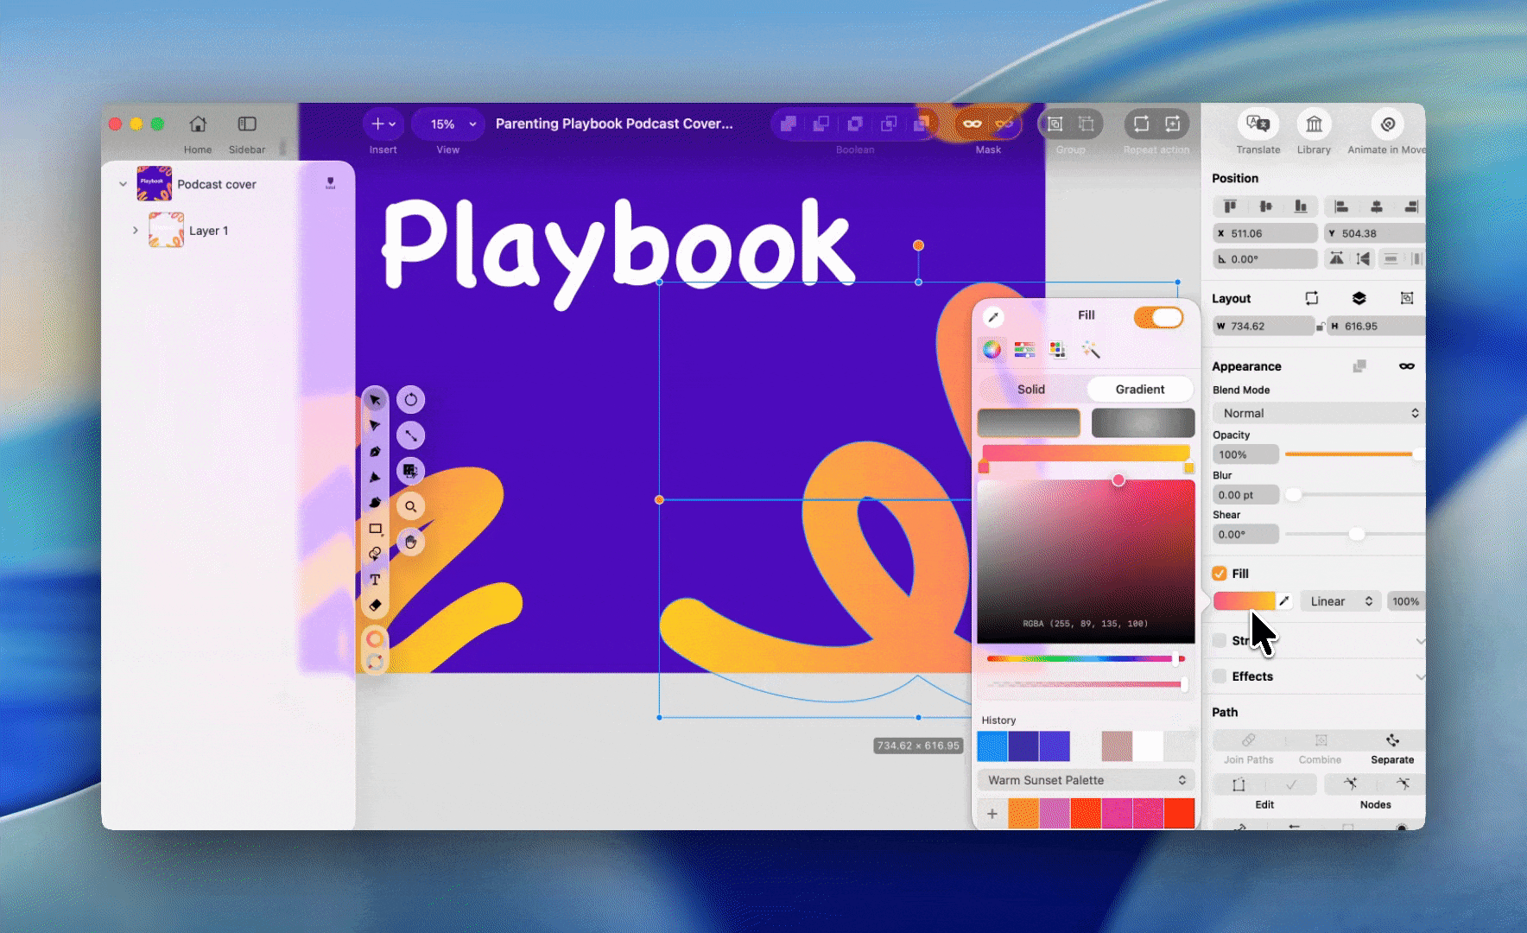Switch to the Solid fill tab
This screenshot has height=933, width=1527.
tap(1030, 390)
